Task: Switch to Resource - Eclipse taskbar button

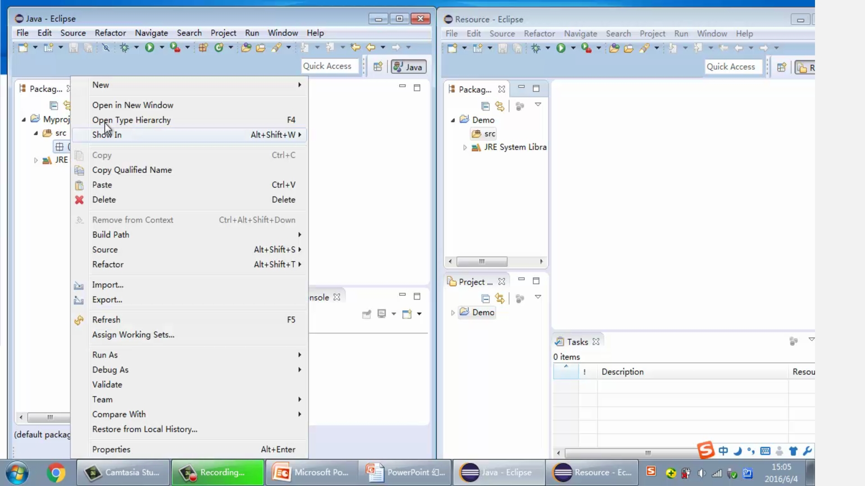Action: point(592,472)
